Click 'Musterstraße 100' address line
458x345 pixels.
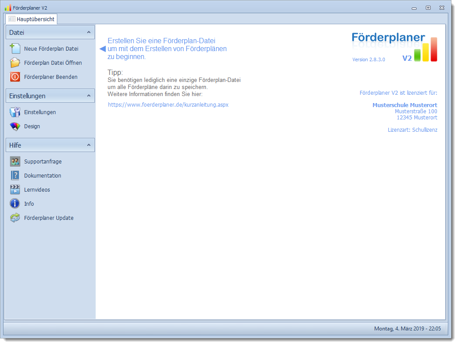pos(416,111)
